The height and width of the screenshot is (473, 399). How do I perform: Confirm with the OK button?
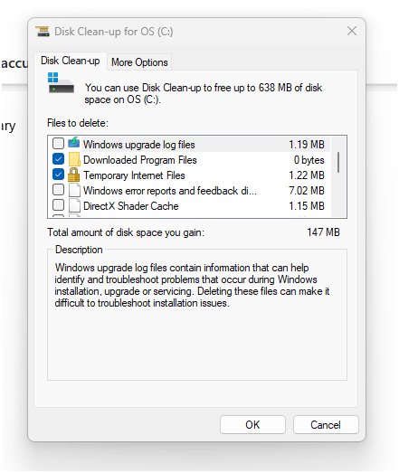252,425
